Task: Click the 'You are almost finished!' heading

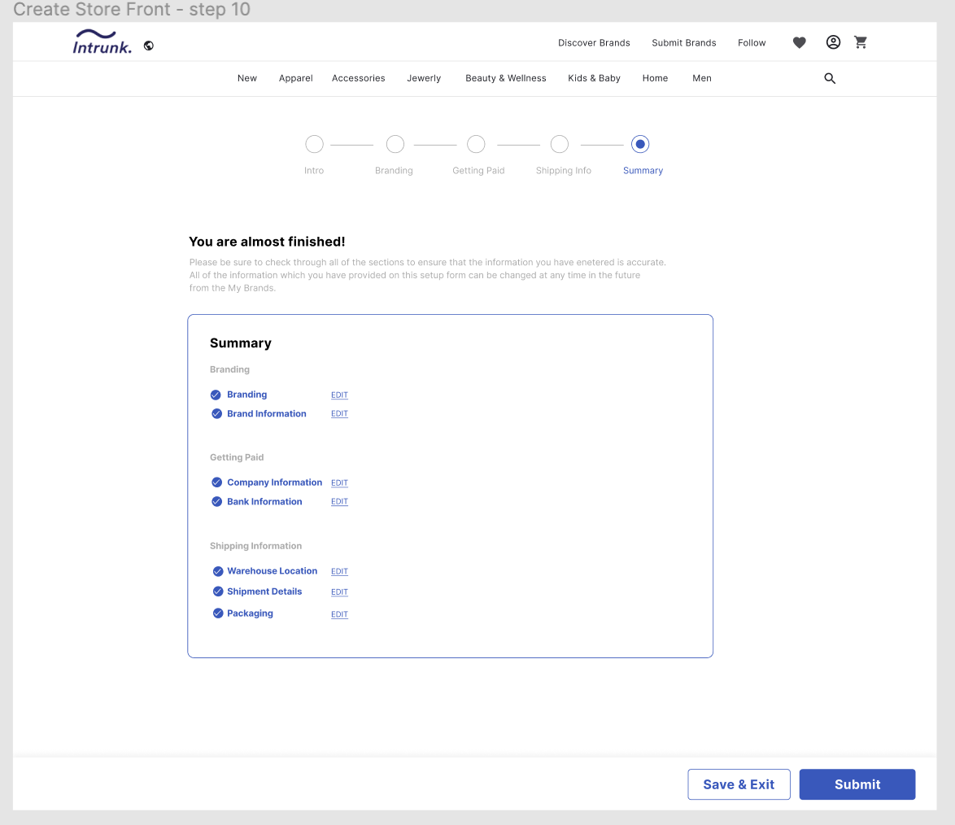Action: [x=267, y=242]
